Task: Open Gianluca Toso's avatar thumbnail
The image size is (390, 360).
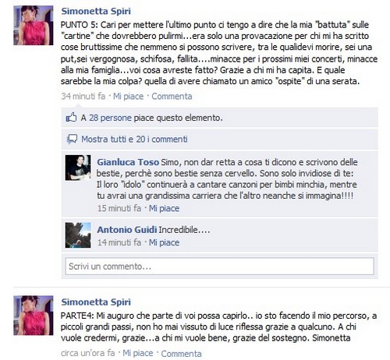Action: [x=78, y=168]
